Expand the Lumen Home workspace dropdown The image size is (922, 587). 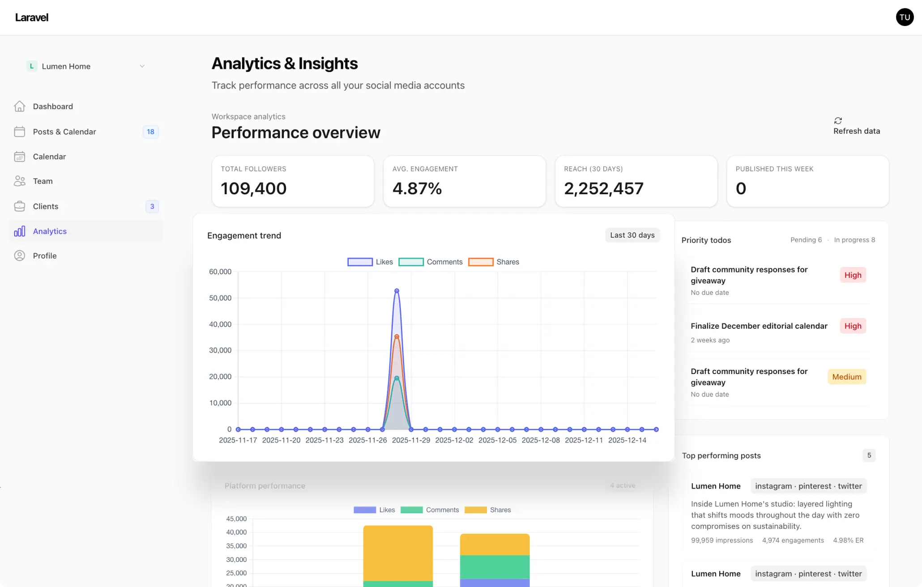[142, 66]
